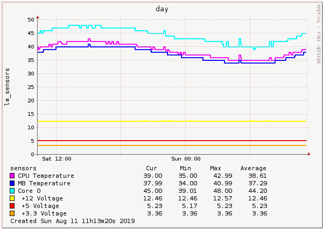This screenshot has width=323, height=229.
Task: Click CPU Temperature max value 42.99
Action: [223, 176]
